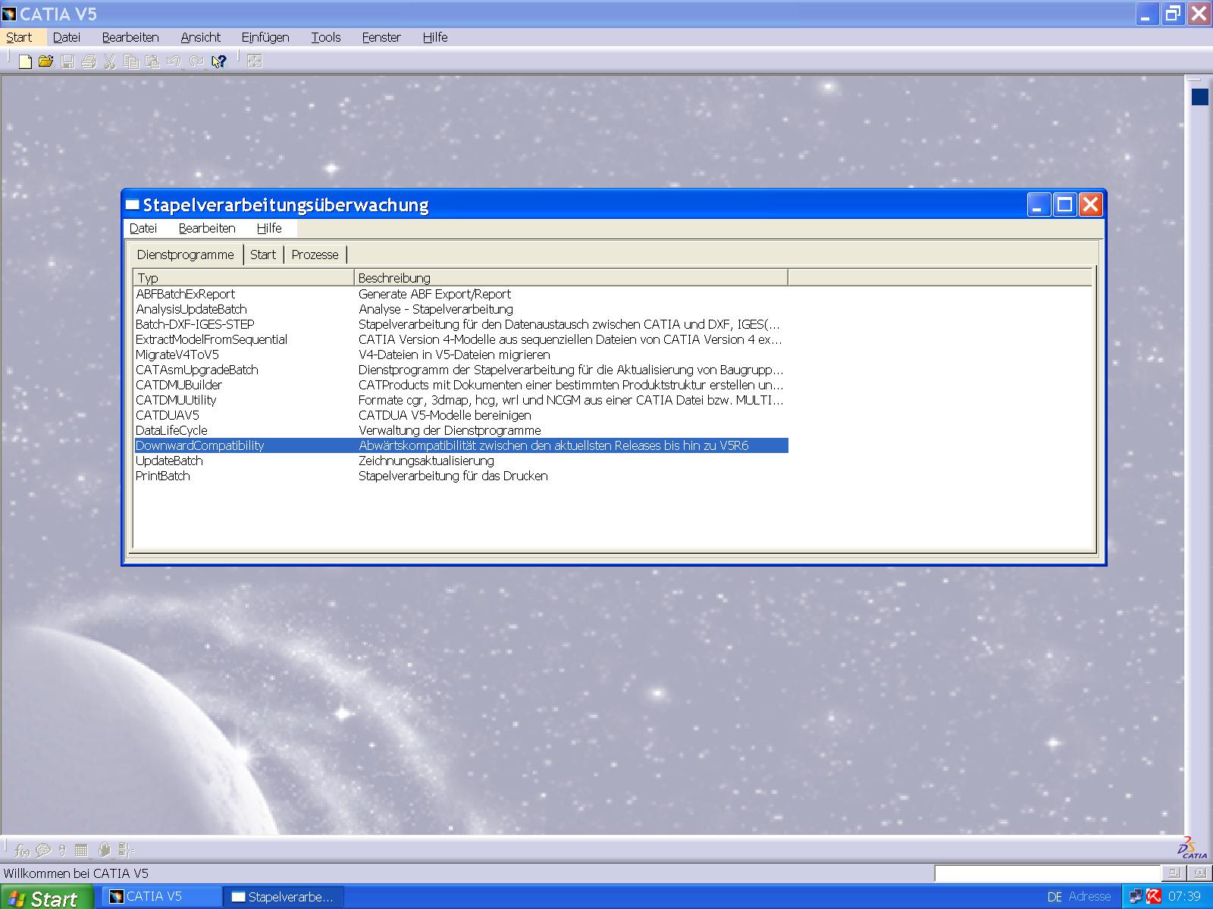Click first small button right of command field
The image size is (1213, 909).
click(x=1174, y=873)
